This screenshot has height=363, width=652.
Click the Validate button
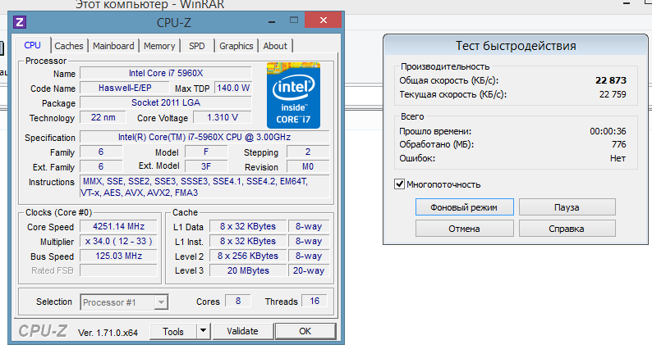pyautogui.click(x=242, y=331)
